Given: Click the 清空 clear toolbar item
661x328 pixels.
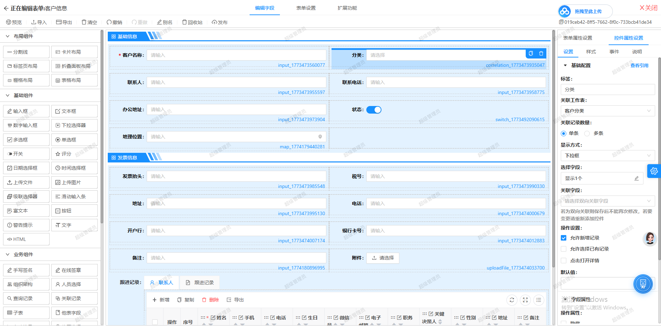Looking at the screenshot, I should pyautogui.click(x=89, y=22).
